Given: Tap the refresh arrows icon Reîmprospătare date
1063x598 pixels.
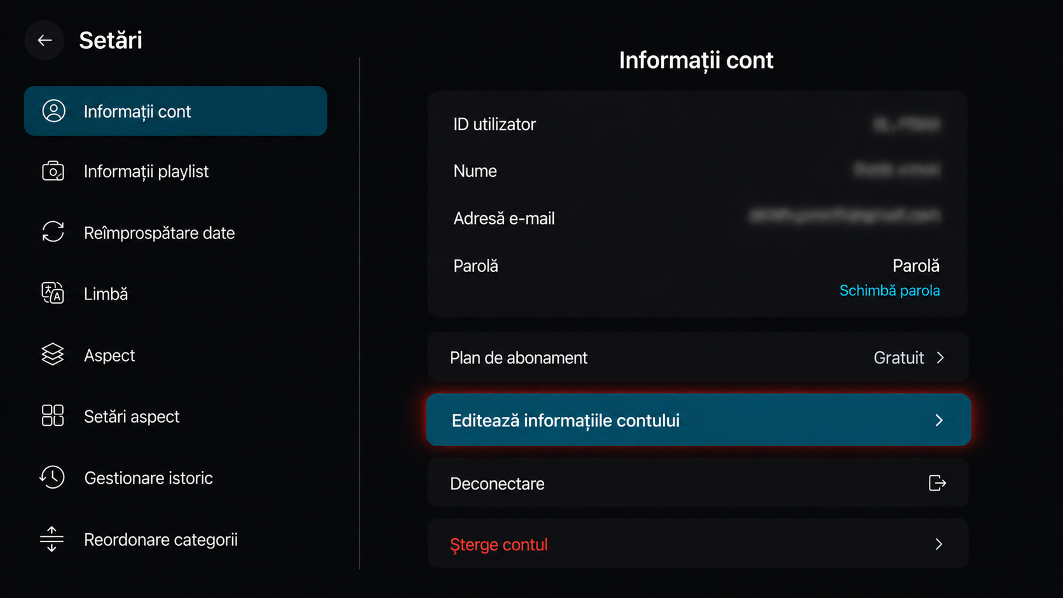Looking at the screenshot, I should pyautogui.click(x=53, y=232).
